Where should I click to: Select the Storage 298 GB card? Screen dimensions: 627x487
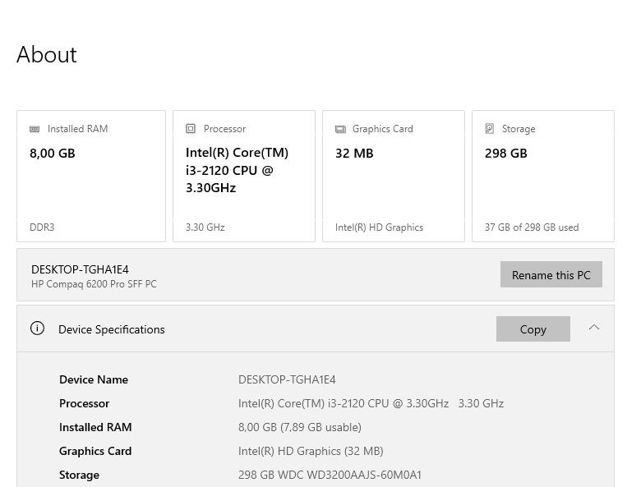543,177
